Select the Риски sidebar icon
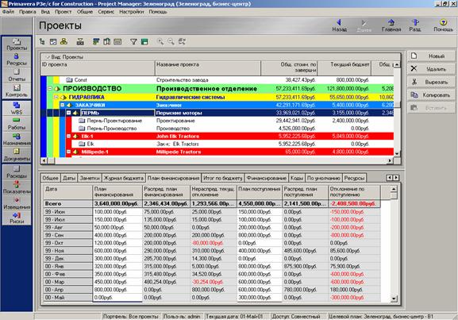This screenshot has height=320, width=458. point(17,218)
